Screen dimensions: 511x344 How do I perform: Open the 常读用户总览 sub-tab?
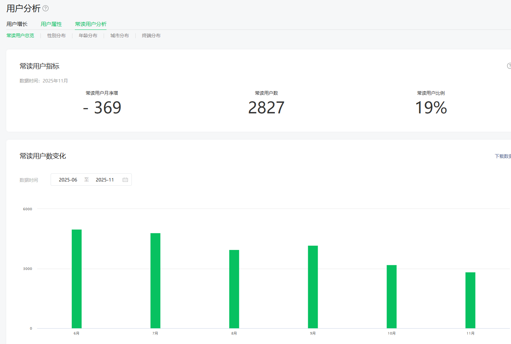pyautogui.click(x=20, y=35)
